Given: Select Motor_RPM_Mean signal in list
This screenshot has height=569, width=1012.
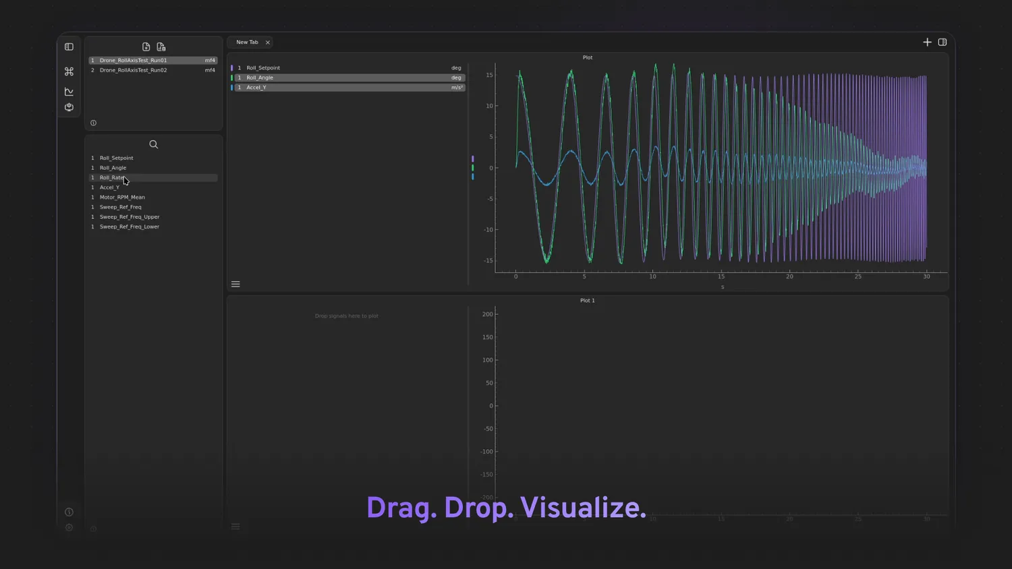Looking at the screenshot, I should [122, 198].
